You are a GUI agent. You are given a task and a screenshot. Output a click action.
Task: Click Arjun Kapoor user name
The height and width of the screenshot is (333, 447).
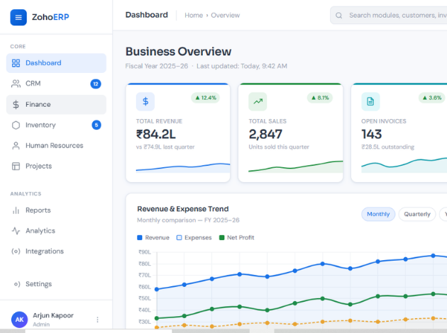click(53, 315)
